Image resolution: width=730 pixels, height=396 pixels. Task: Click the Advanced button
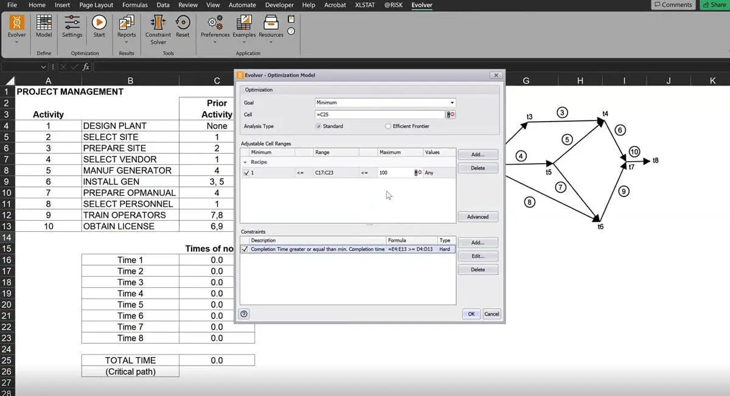coord(478,217)
